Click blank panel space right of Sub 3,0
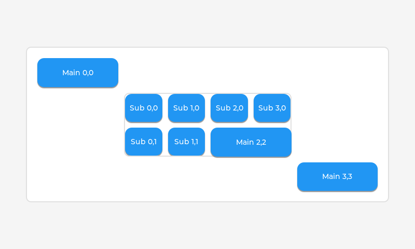The height and width of the screenshot is (249, 415). (337, 108)
